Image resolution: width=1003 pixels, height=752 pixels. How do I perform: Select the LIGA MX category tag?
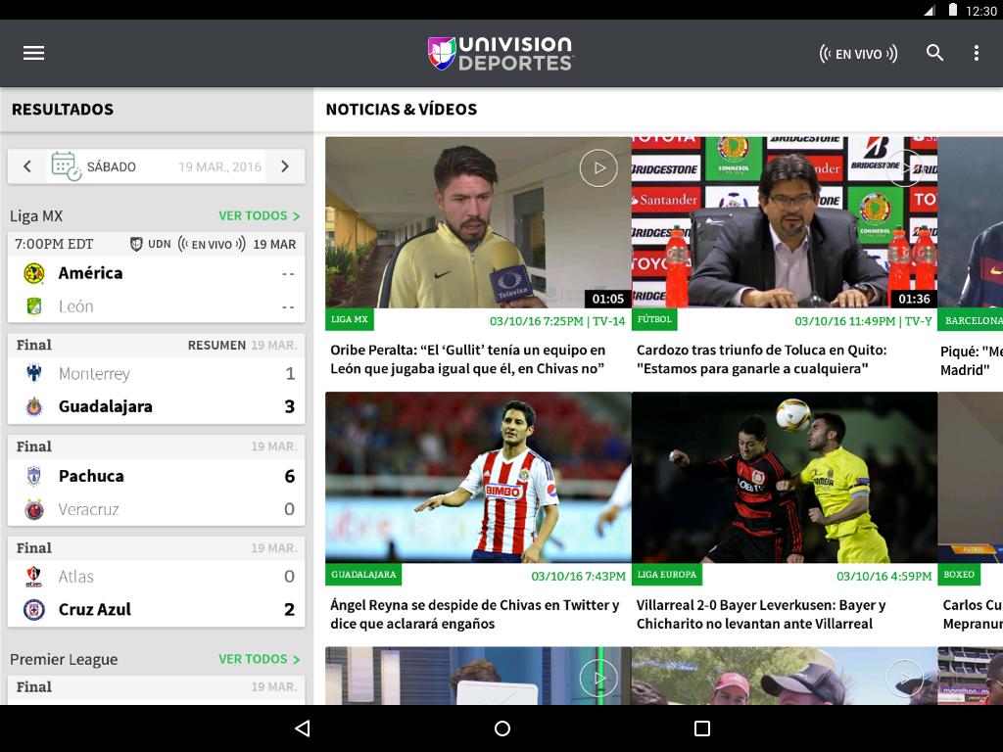350,319
